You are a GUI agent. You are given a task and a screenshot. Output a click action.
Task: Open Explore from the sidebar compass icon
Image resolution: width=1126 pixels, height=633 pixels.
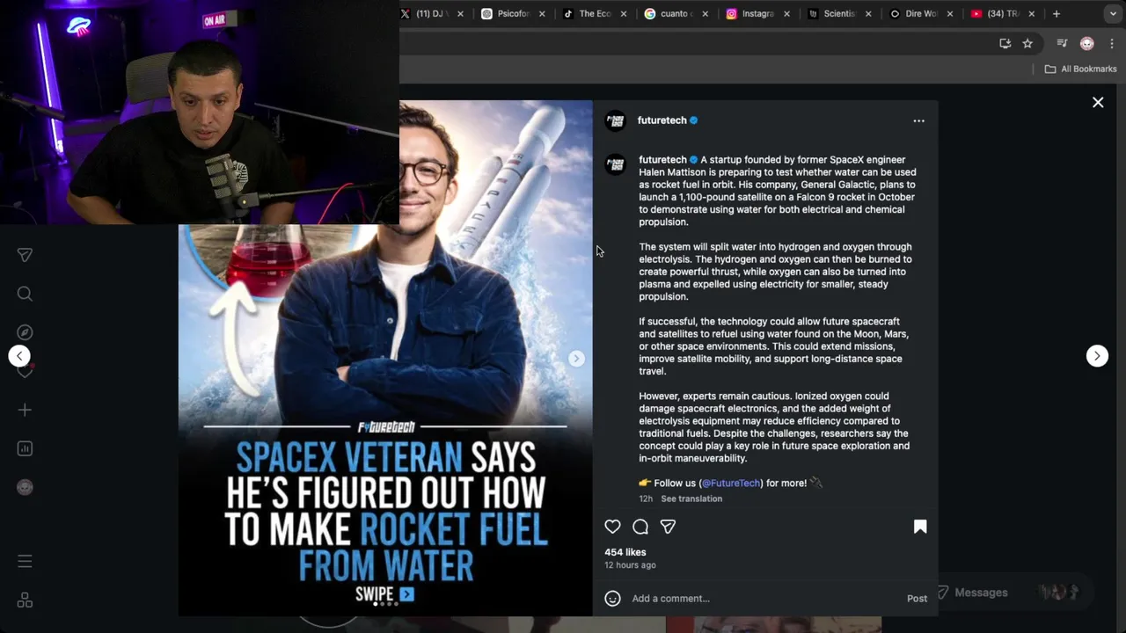25,332
